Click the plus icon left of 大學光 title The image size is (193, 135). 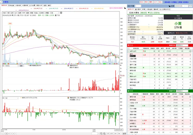pyautogui.click(x=1, y=2)
